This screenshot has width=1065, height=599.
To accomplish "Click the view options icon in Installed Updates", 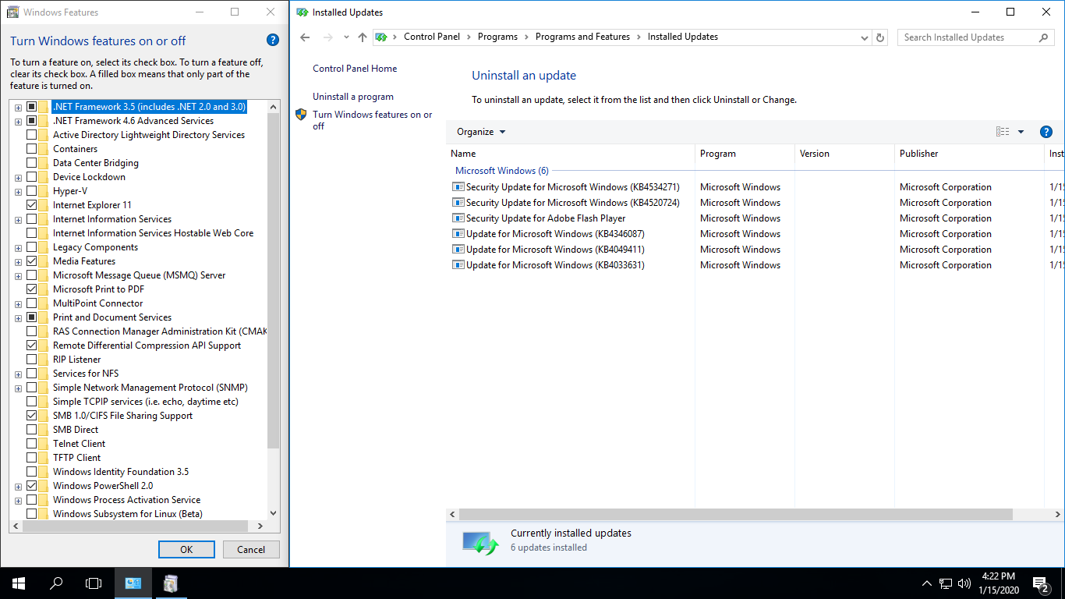I will 1003,132.
